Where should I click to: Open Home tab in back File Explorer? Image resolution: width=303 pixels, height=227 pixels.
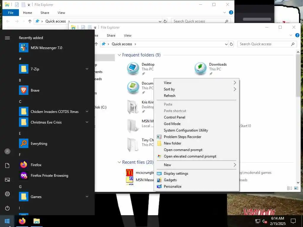tap(28, 13)
